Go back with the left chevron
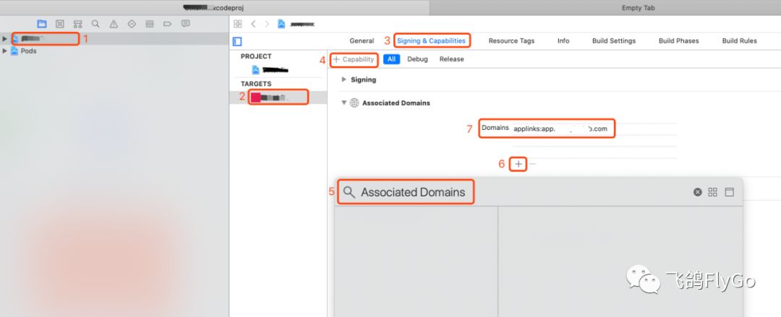The height and width of the screenshot is (317, 781). point(253,24)
